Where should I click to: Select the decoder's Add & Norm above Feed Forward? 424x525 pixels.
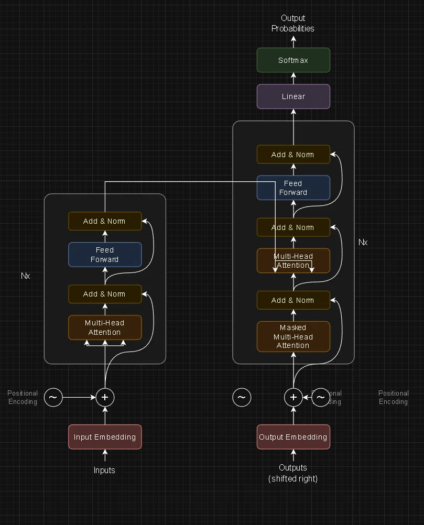pos(293,155)
